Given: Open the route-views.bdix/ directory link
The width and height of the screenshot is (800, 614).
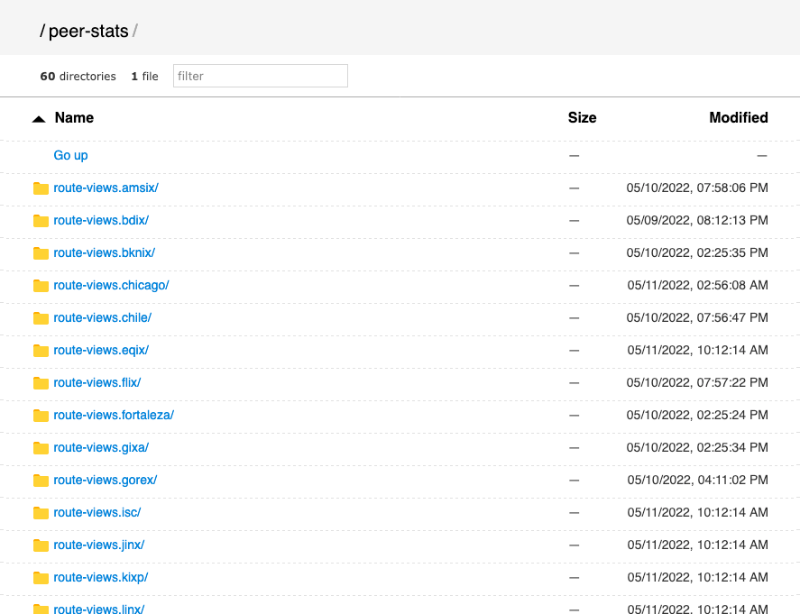Looking at the screenshot, I should tap(101, 220).
